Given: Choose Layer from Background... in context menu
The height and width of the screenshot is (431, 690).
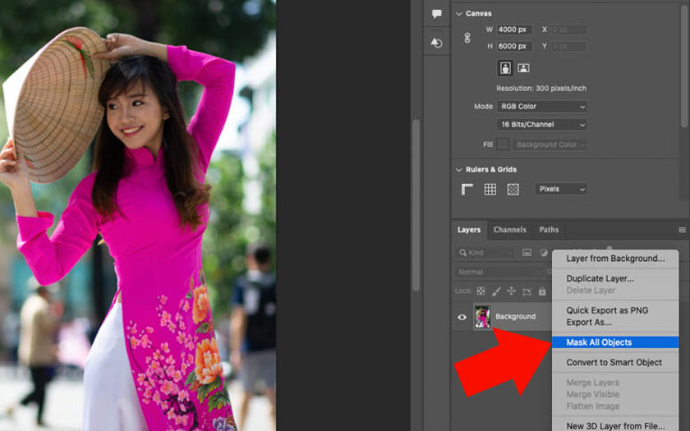Looking at the screenshot, I should (x=615, y=259).
